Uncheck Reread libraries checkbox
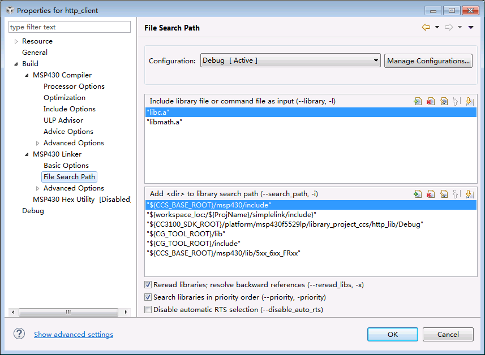Screen dimensions: 485x355 pyautogui.click(x=148, y=285)
